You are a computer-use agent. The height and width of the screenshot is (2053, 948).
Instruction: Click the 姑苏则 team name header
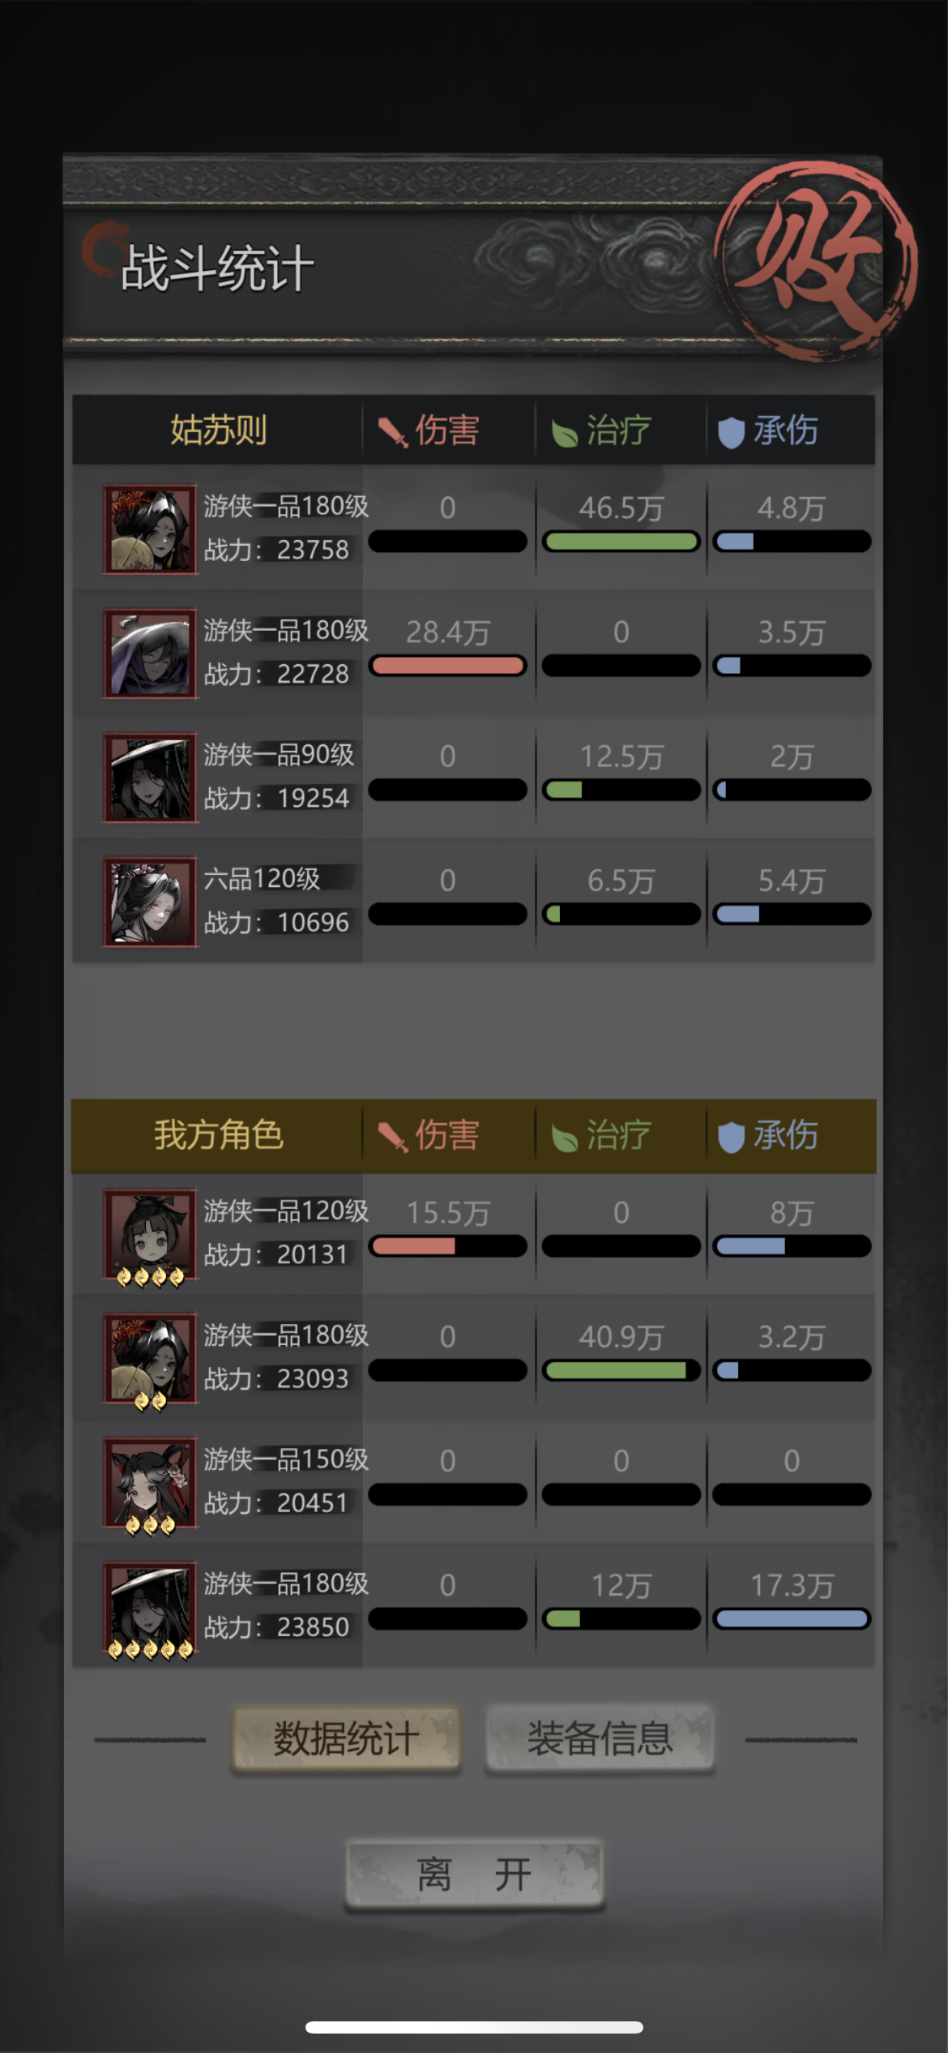pyautogui.click(x=218, y=431)
